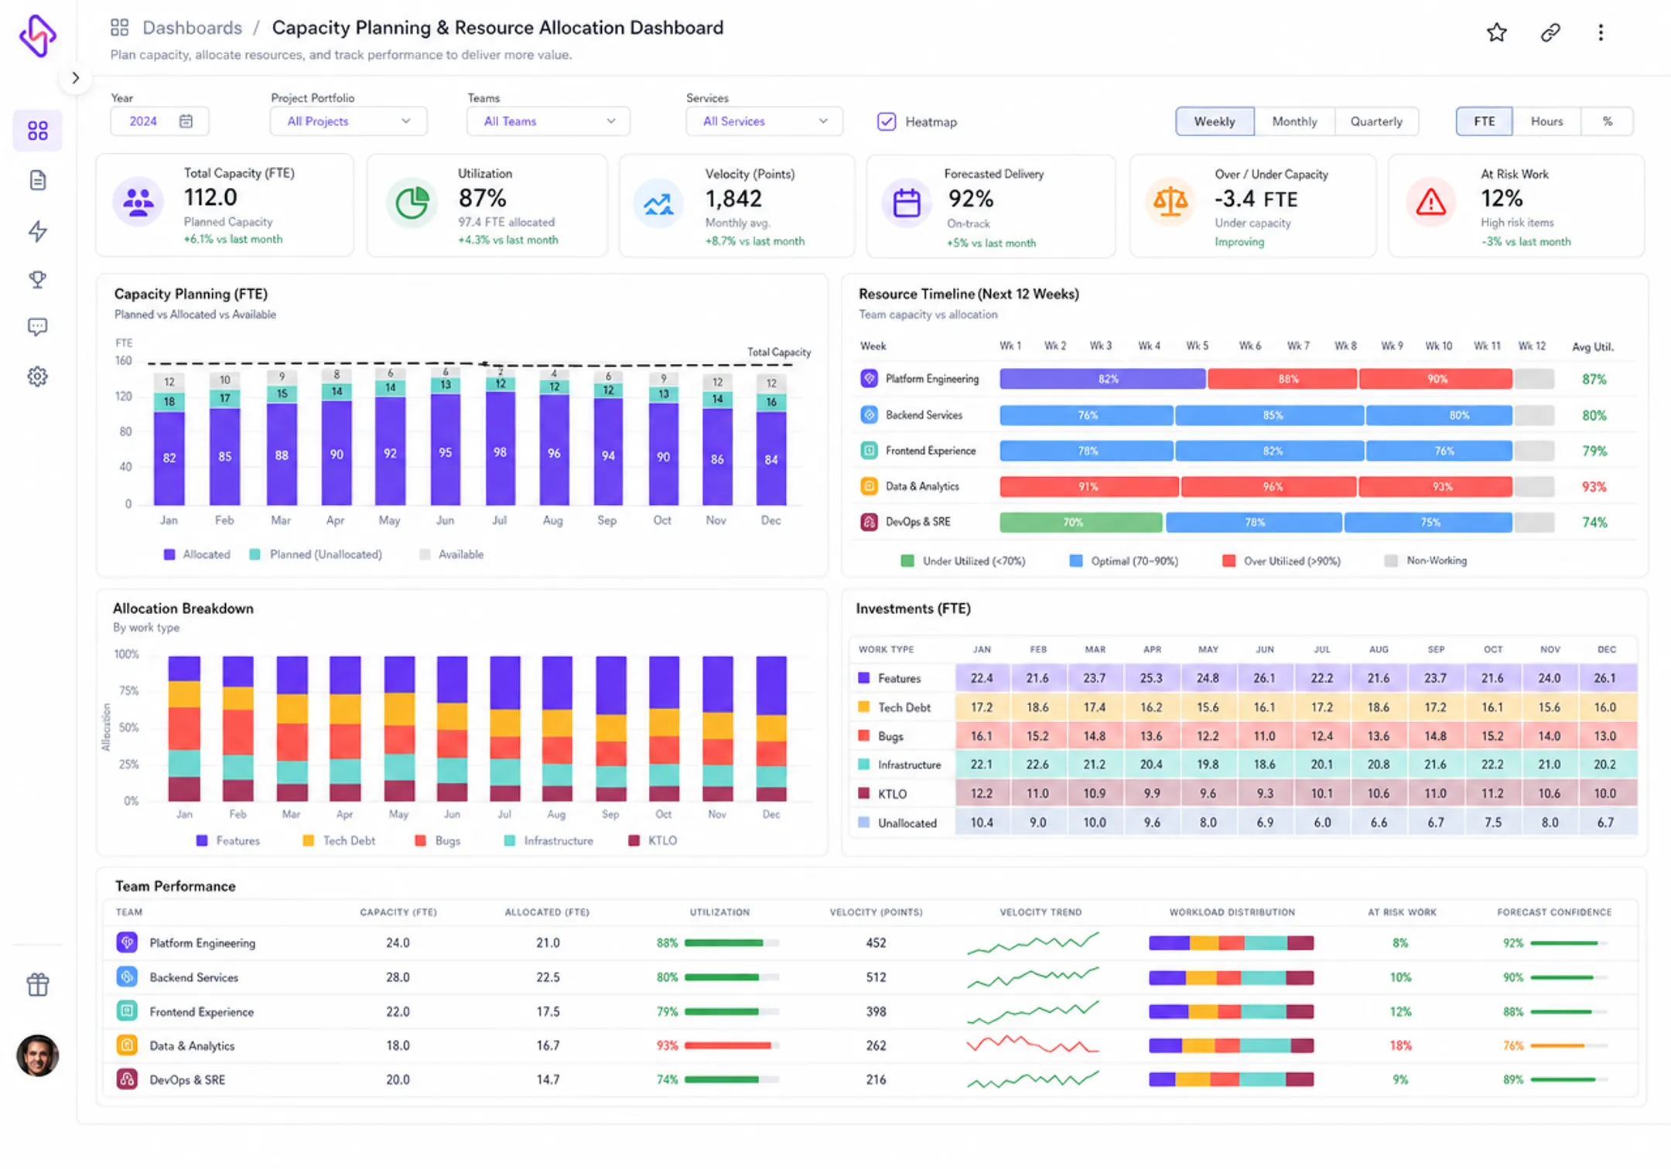Toggle the Planned (Unallocated) legend entry
The image size is (1671, 1169).
[x=316, y=554]
